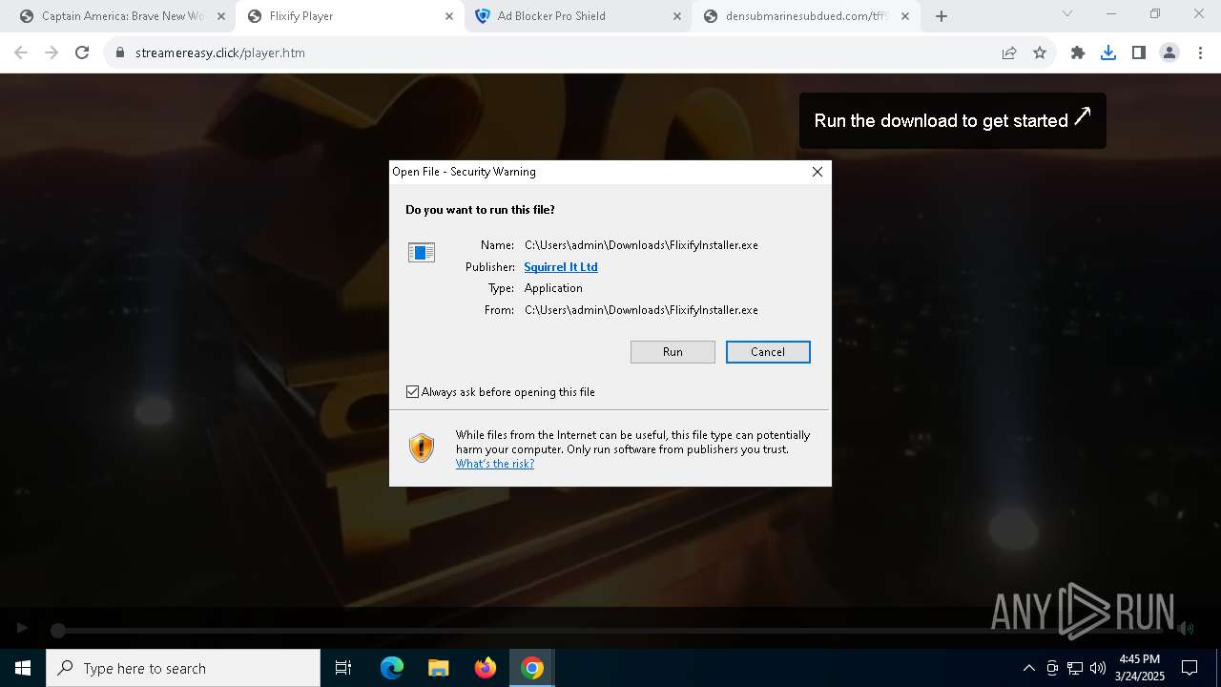The image size is (1221, 687).
Task: Click Cancel in the security warning dialog
Action: [x=768, y=352]
